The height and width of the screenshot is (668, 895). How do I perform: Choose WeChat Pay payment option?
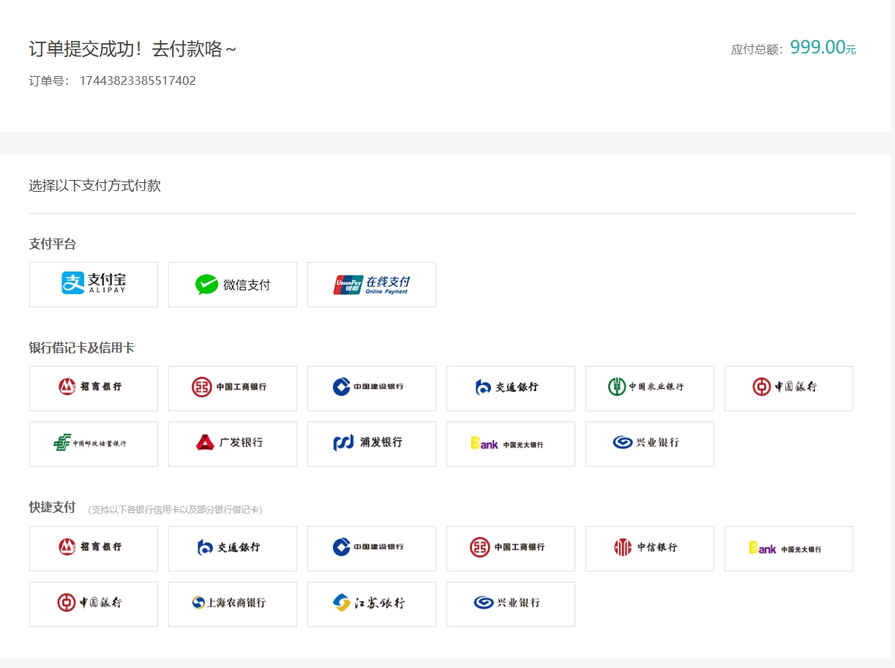(x=232, y=284)
